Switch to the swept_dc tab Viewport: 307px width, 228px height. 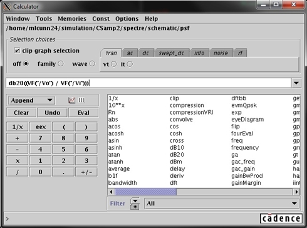pos(172,53)
